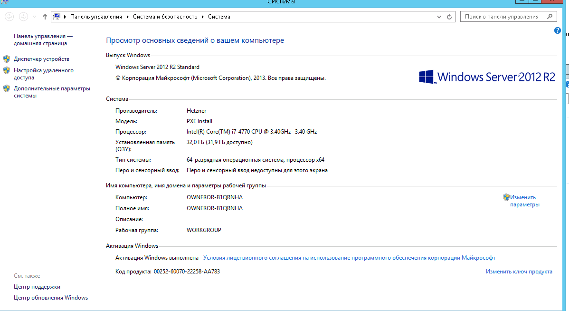Select PXE Install model value
The width and height of the screenshot is (569, 311).
199,121
